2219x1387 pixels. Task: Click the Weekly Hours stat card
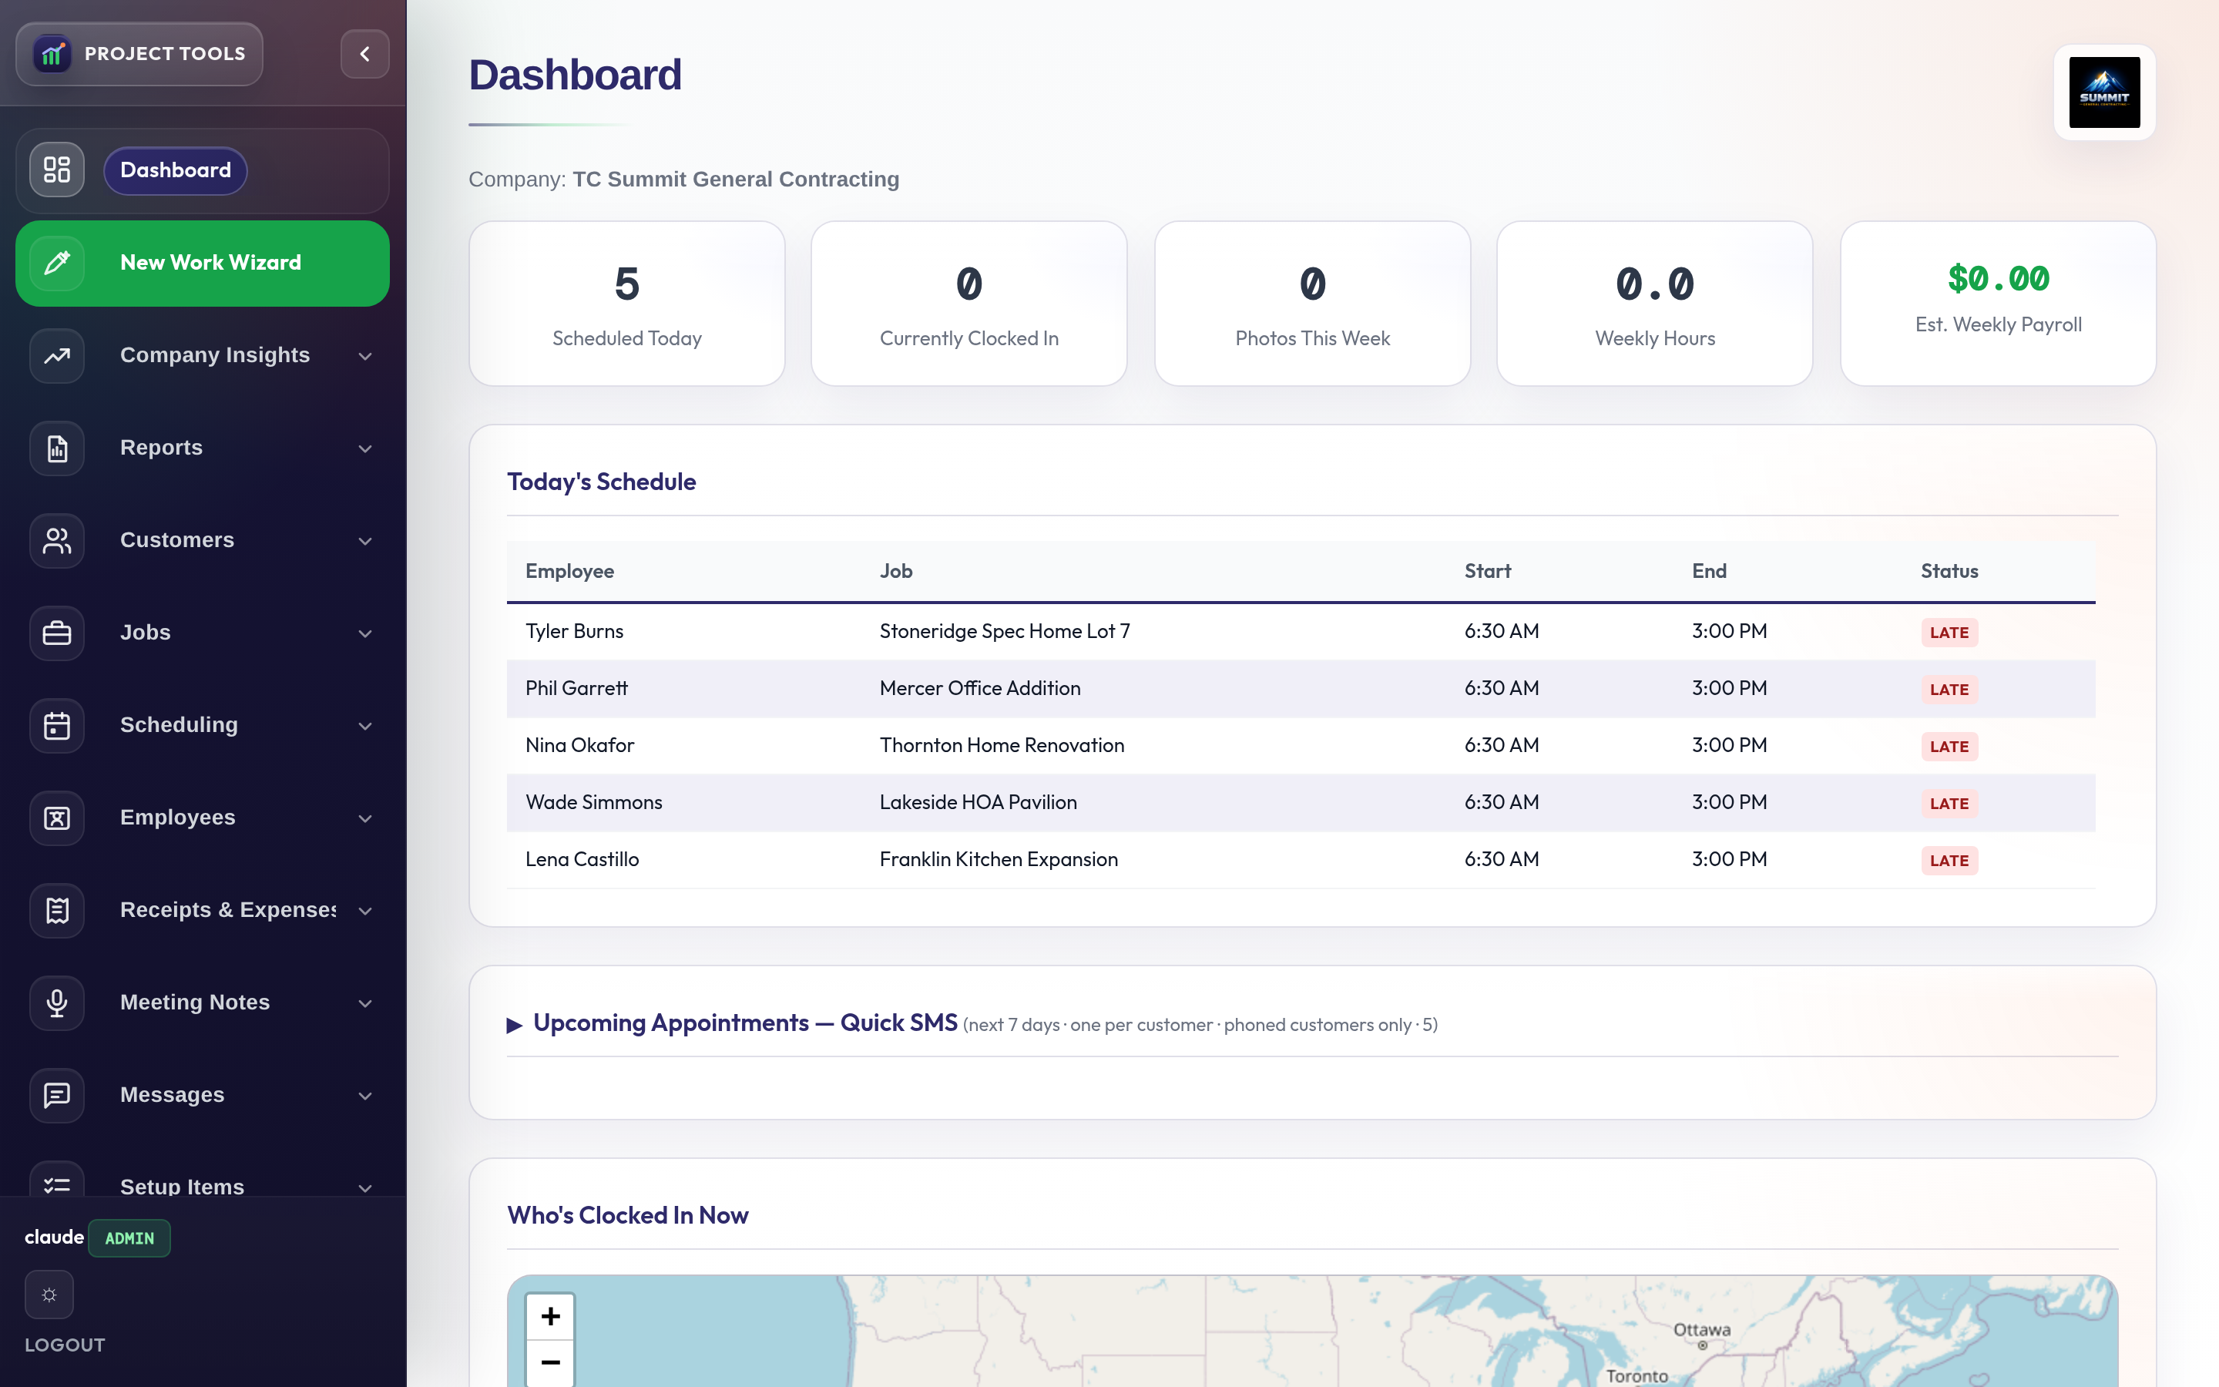point(1655,304)
